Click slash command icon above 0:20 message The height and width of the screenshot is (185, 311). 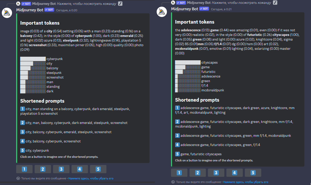(x=120, y=4)
